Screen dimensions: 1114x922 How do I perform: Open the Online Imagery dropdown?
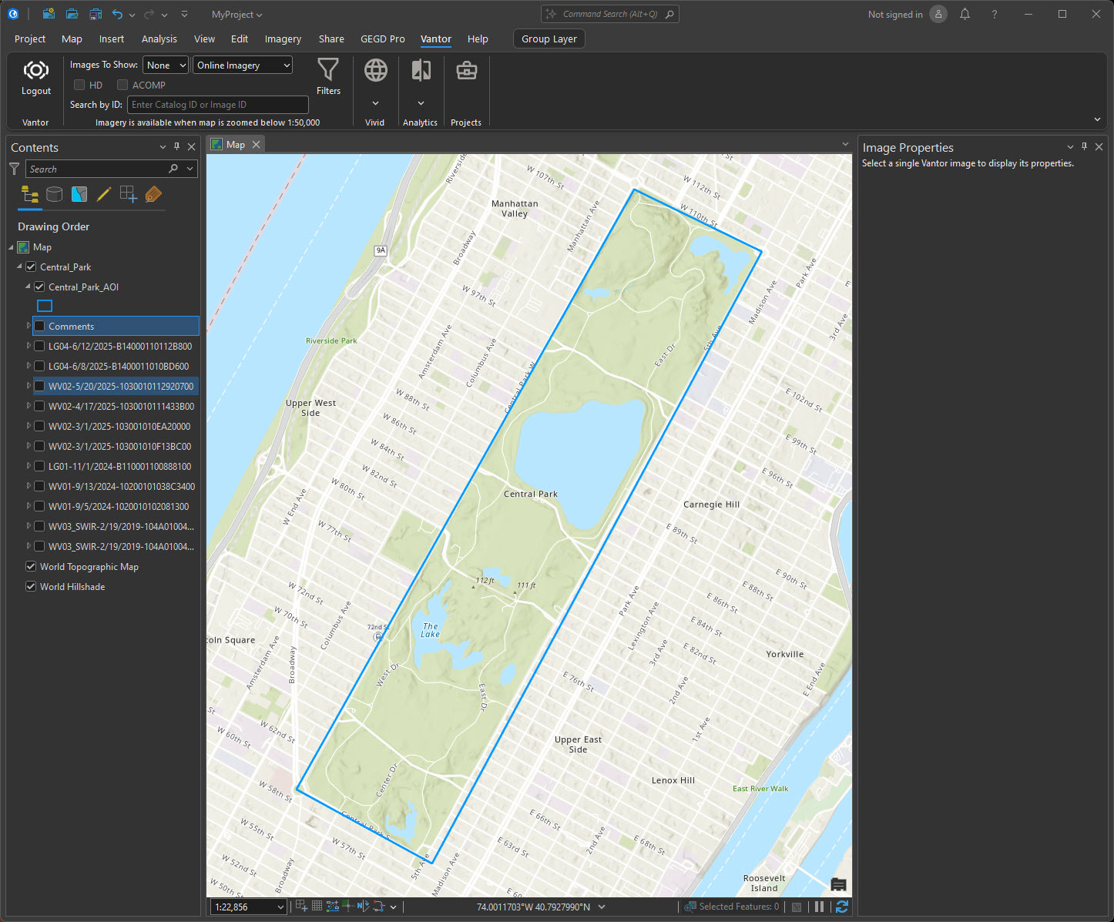pyautogui.click(x=243, y=65)
